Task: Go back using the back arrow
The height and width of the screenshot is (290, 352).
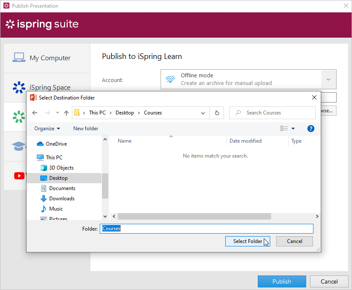Action: [x=35, y=113]
